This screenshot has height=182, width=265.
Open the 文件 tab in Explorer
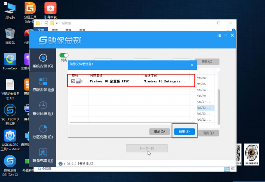pyautogui.click(x=41, y=30)
